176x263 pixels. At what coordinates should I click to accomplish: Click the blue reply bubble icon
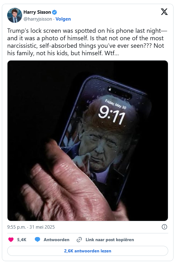click(x=37, y=240)
